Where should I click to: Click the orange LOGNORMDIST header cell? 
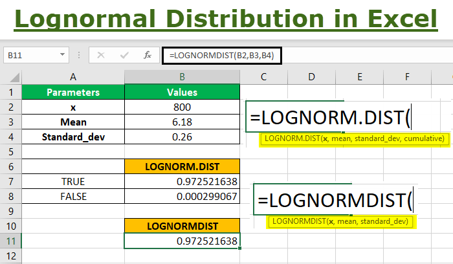click(182, 226)
